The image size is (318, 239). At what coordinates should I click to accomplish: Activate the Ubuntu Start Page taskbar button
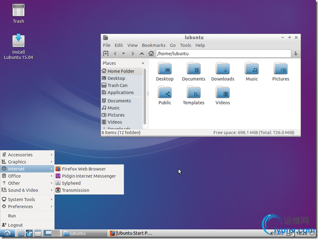131,234
